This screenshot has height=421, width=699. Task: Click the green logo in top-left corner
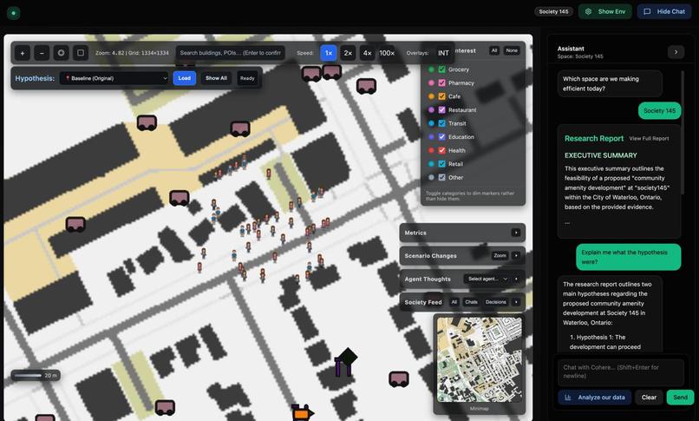(x=13, y=13)
